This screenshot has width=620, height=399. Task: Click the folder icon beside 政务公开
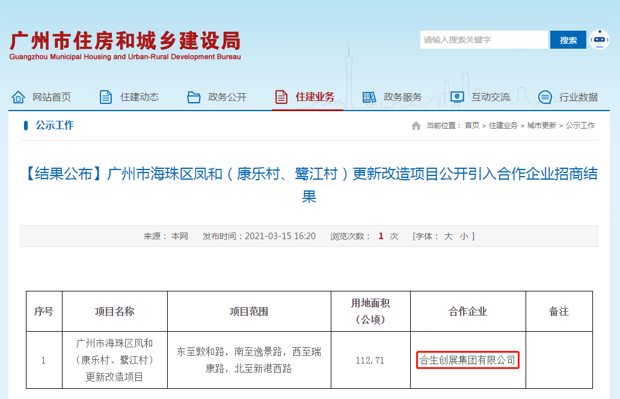(x=194, y=97)
